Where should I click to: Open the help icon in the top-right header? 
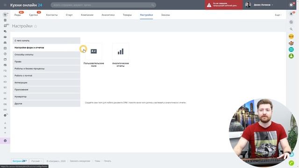tap(291, 5)
